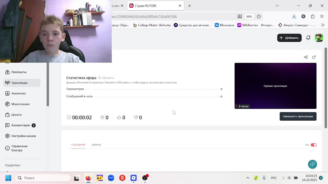The height and width of the screenshot is (184, 328).
Task: Expand the bookmarks overflow chevron
Action: click(323, 25)
